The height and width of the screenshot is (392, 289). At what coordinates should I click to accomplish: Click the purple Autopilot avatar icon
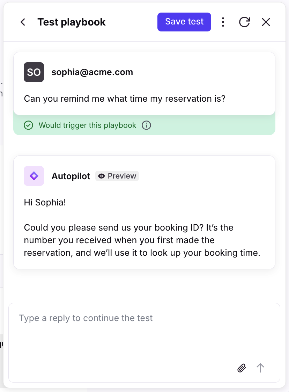[x=34, y=176]
